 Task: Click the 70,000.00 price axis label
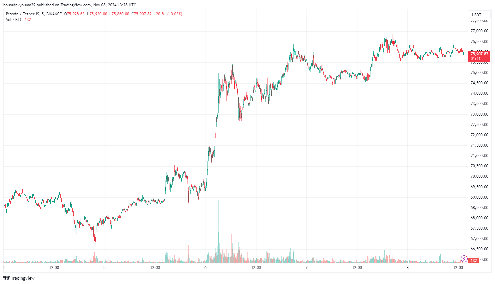pyautogui.click(x=479, y=176)
